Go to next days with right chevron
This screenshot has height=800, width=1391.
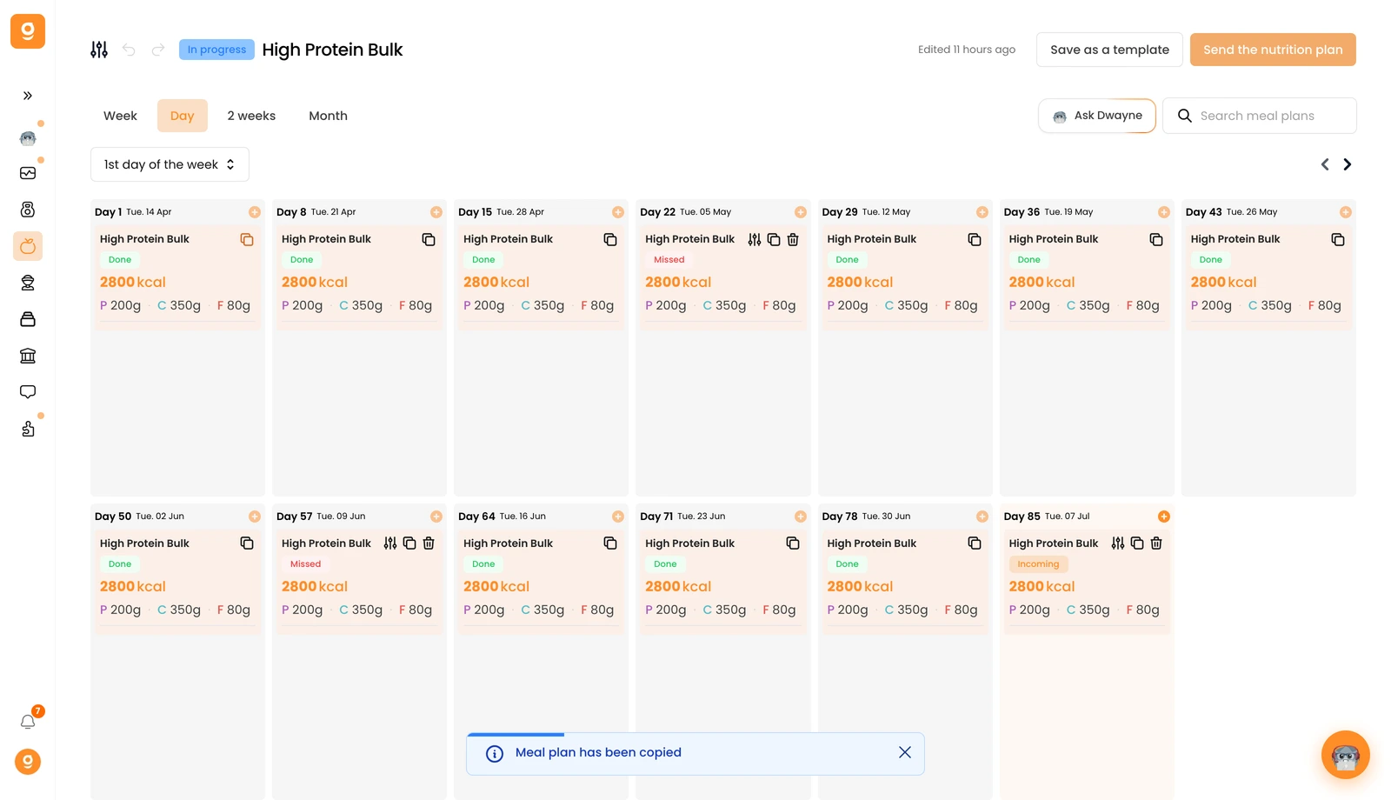(x=1348, y=164)
